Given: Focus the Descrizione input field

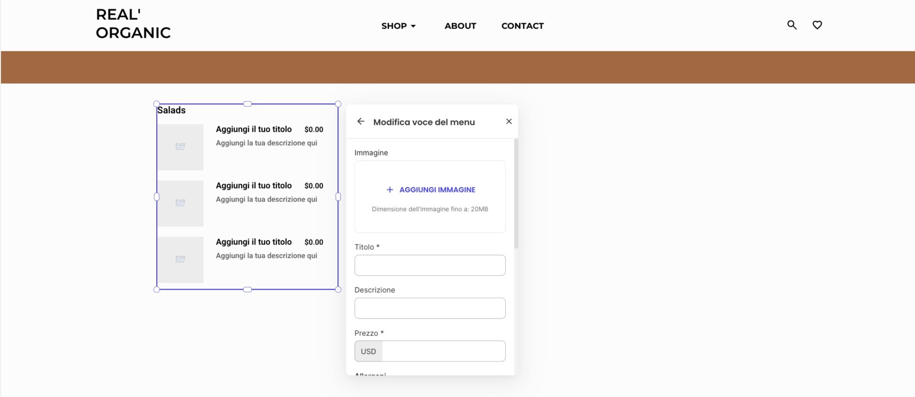Looking at the screenshot, I should [430, 308].
